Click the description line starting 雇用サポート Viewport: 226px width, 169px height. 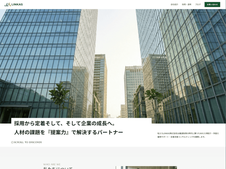[181, 137]
